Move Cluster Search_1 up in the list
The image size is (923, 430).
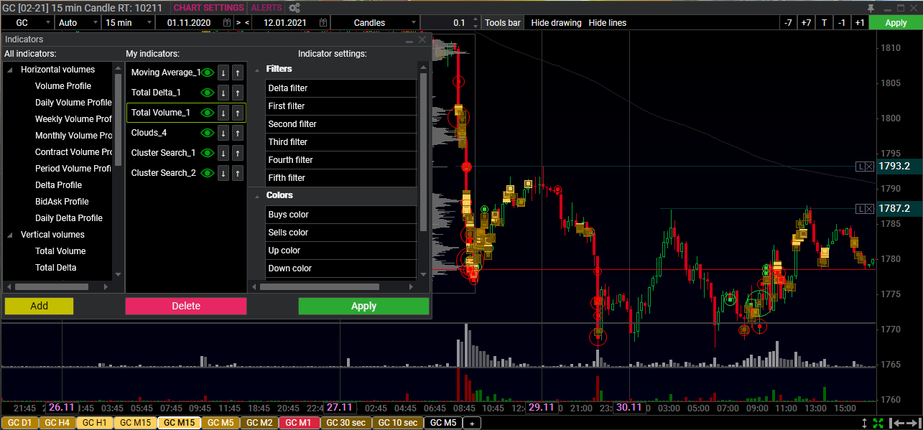(238, 153)
